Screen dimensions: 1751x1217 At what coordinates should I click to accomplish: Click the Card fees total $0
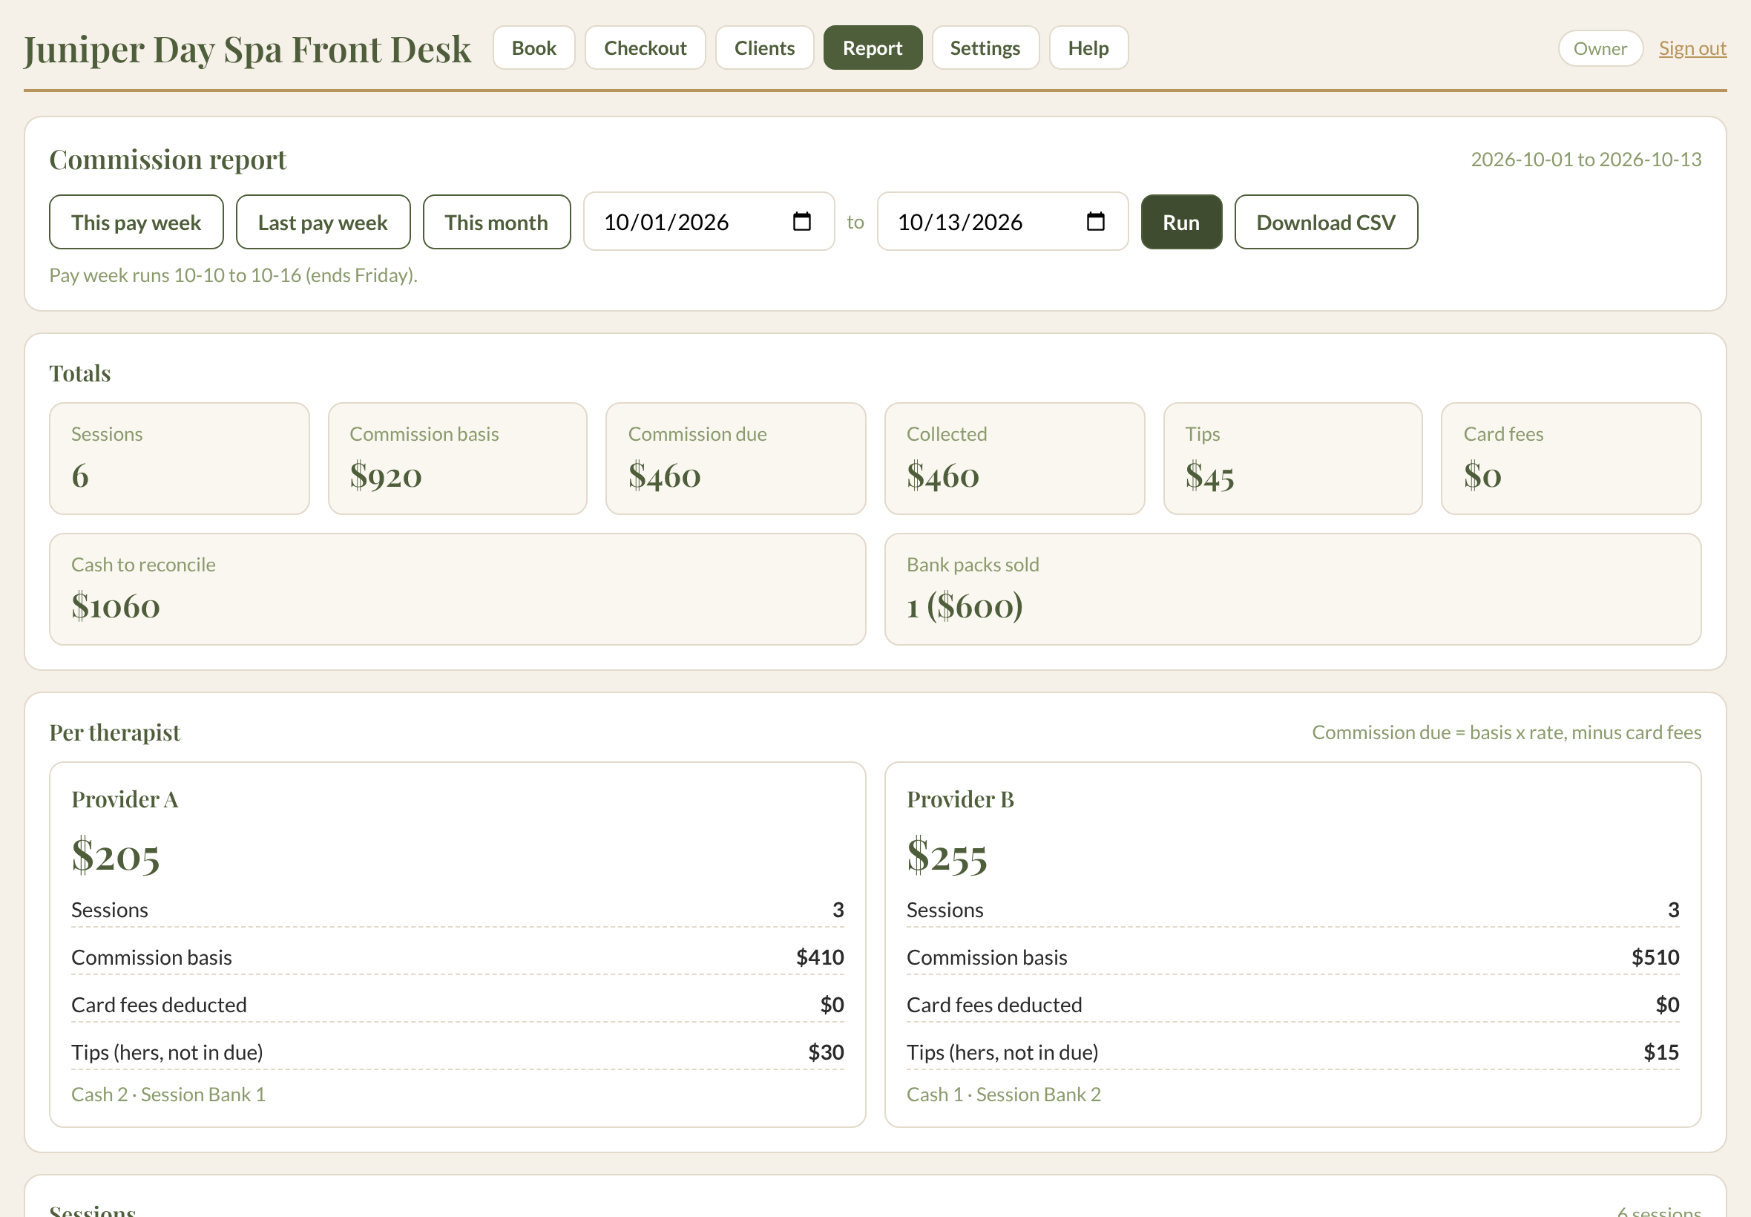click(x=1571, y=459)
